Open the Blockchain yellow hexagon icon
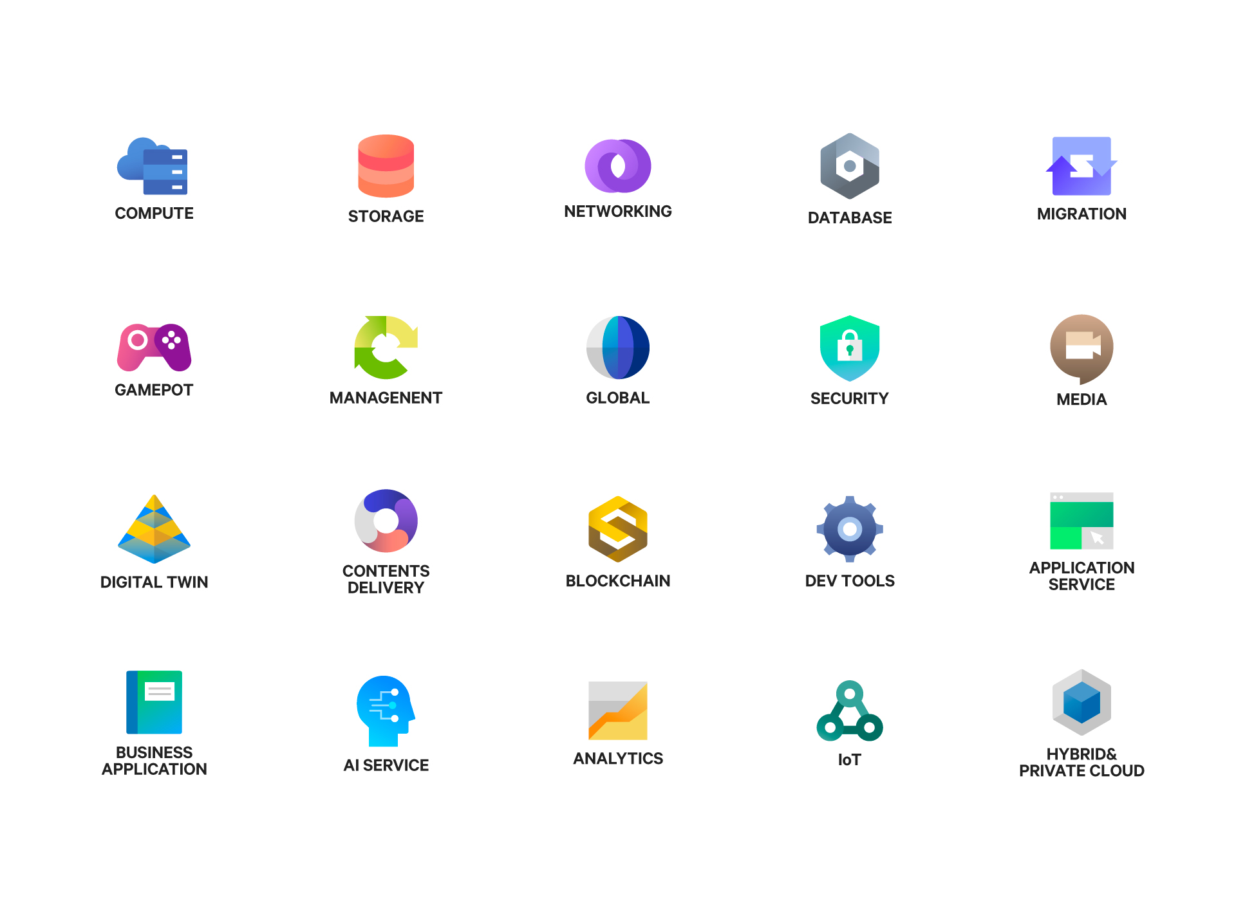Viewport: 1236px width, 901px height. tap(617, 529)
